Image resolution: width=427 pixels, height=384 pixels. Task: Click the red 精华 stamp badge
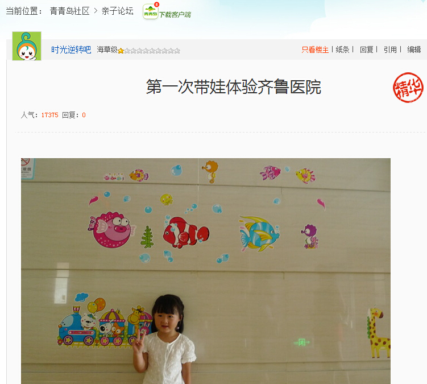click(408, 88)
